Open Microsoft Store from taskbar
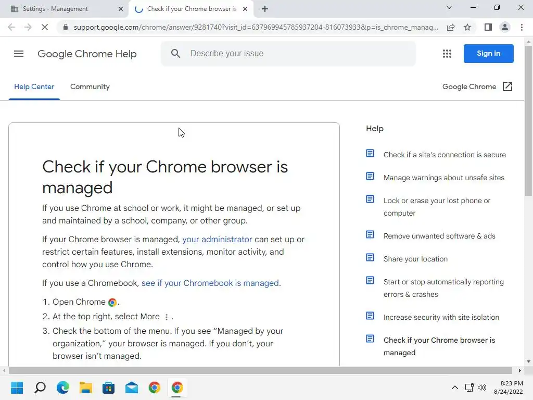533x400 pixels. coord(108,387)
